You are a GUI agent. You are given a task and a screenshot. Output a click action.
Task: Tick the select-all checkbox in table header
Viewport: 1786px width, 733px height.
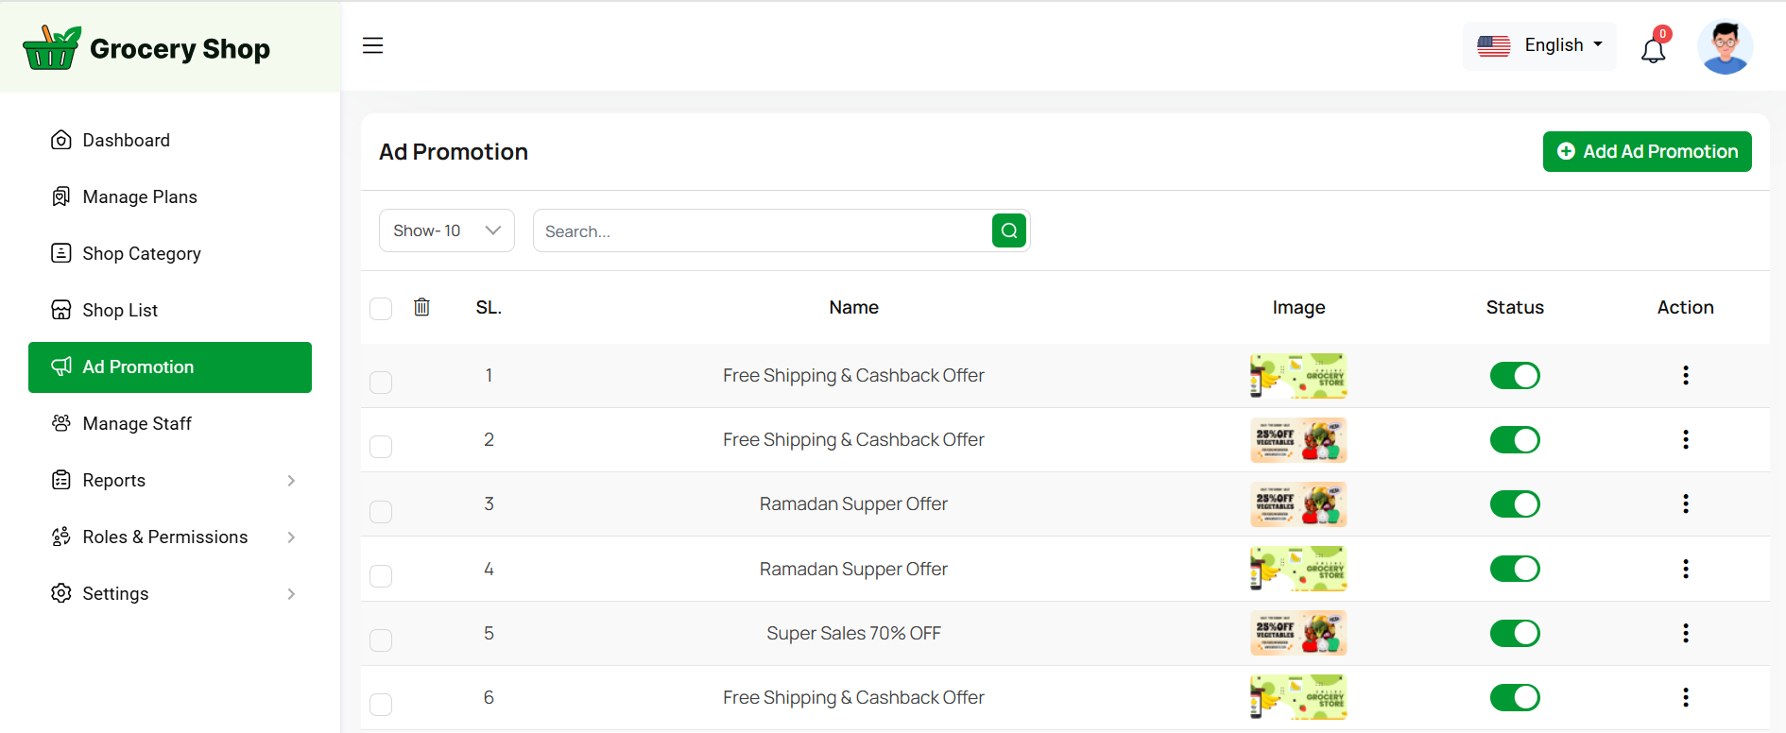click(x=381, y=309)
